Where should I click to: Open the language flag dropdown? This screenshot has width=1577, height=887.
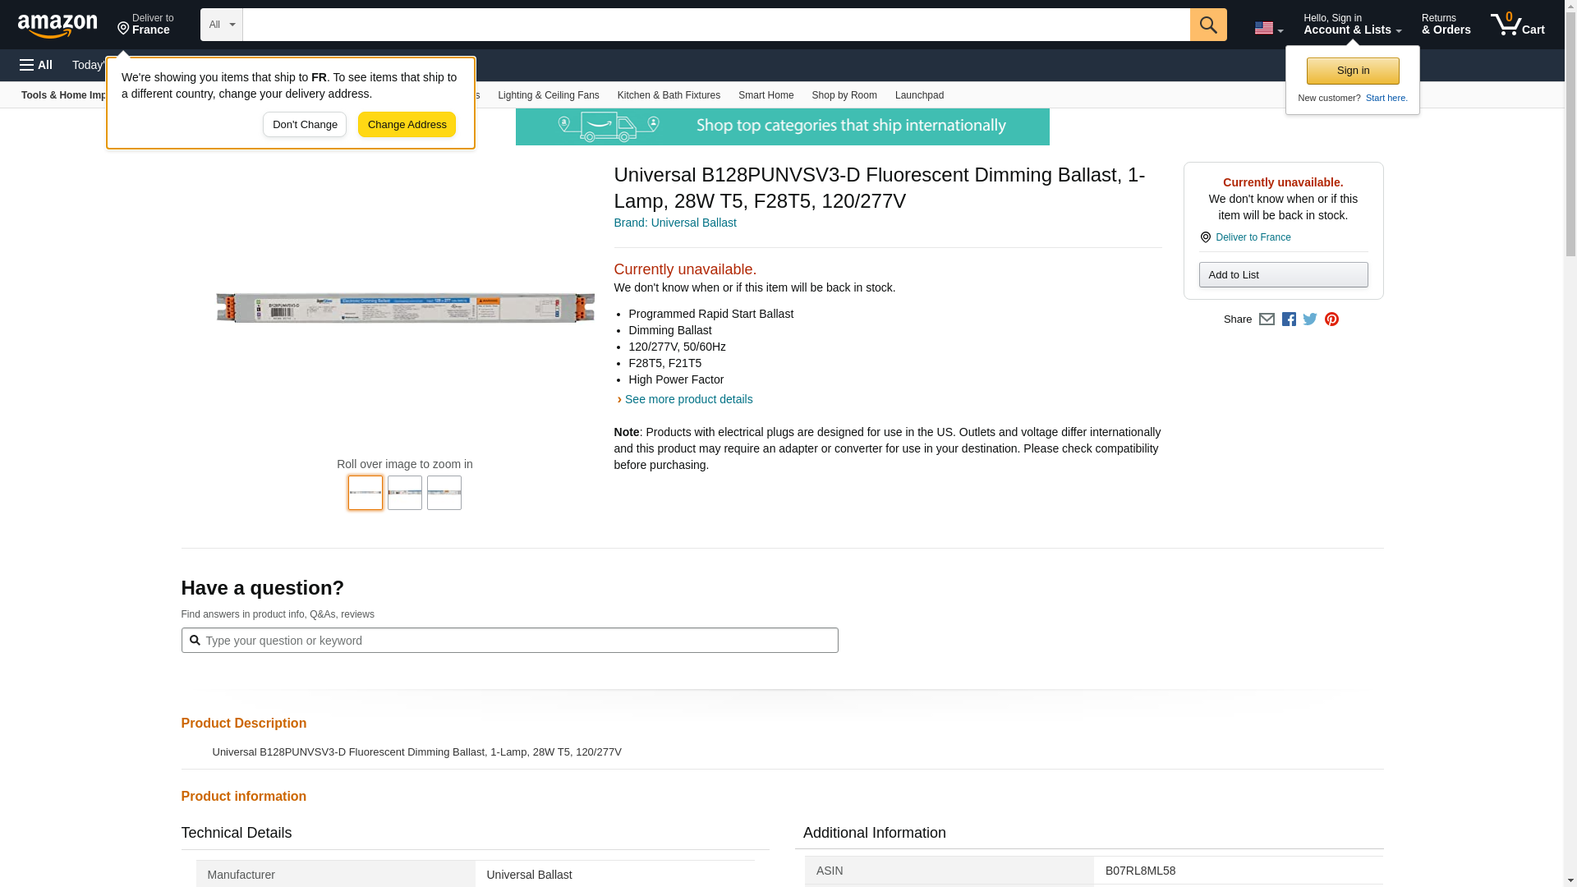1268,28
